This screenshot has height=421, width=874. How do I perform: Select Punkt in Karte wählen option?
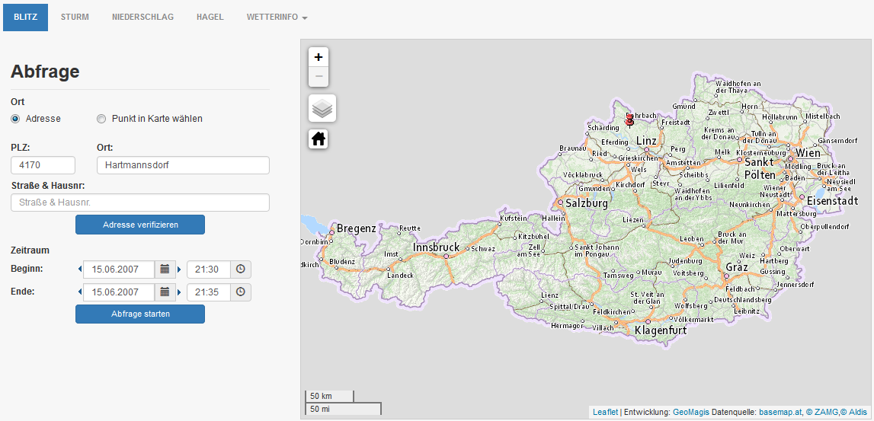point(101,119)
